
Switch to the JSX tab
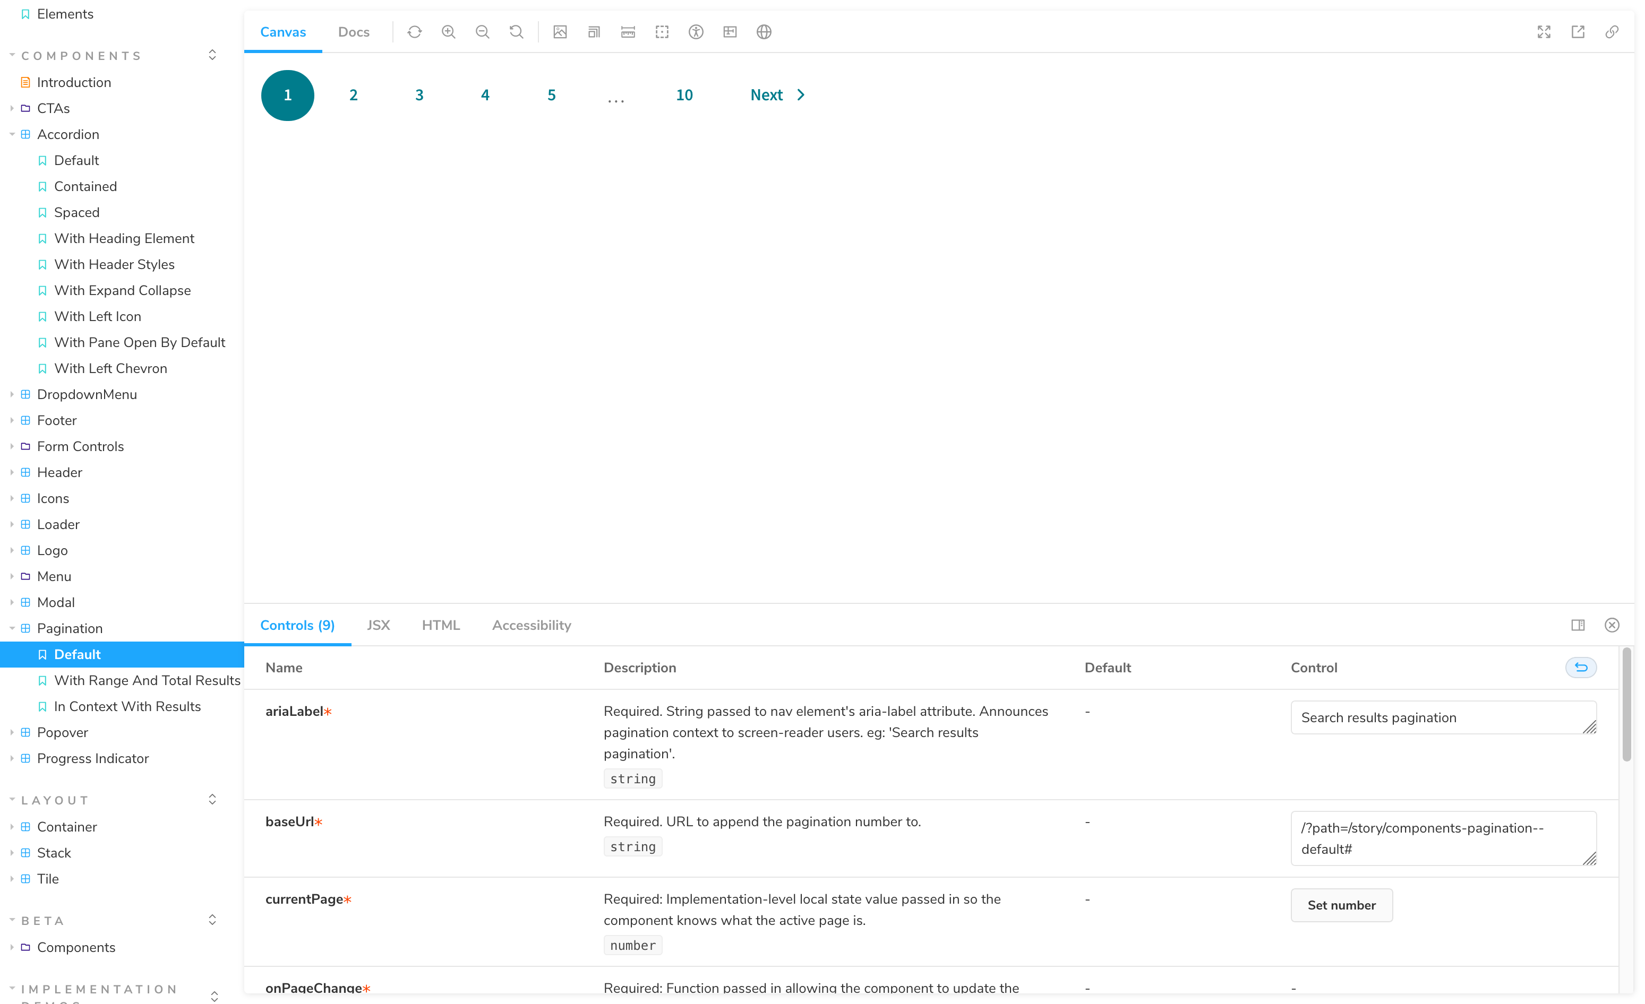(377, 625)
